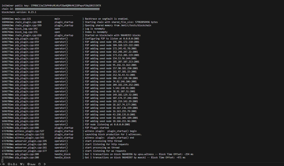
Task: Click the run play icon in status bar
Action: 45,164
